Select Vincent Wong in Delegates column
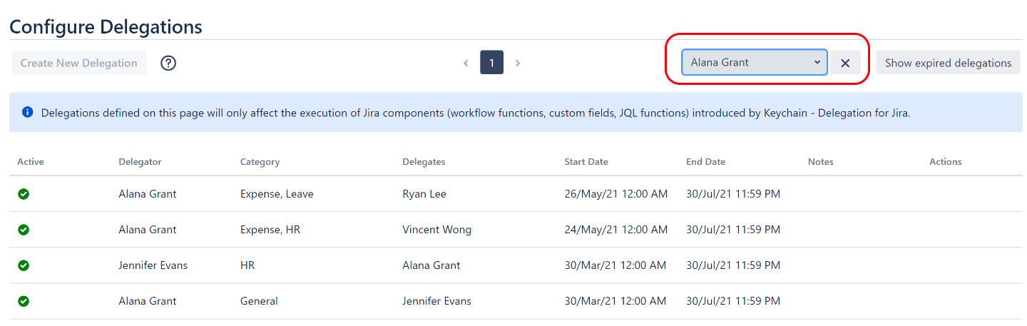This screenshot has height=326, width=1027. pyautogui.click(x=436, y=230)
